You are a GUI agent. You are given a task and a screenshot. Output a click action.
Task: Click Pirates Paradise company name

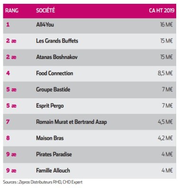pyautogui.click(x=54, y=154)
